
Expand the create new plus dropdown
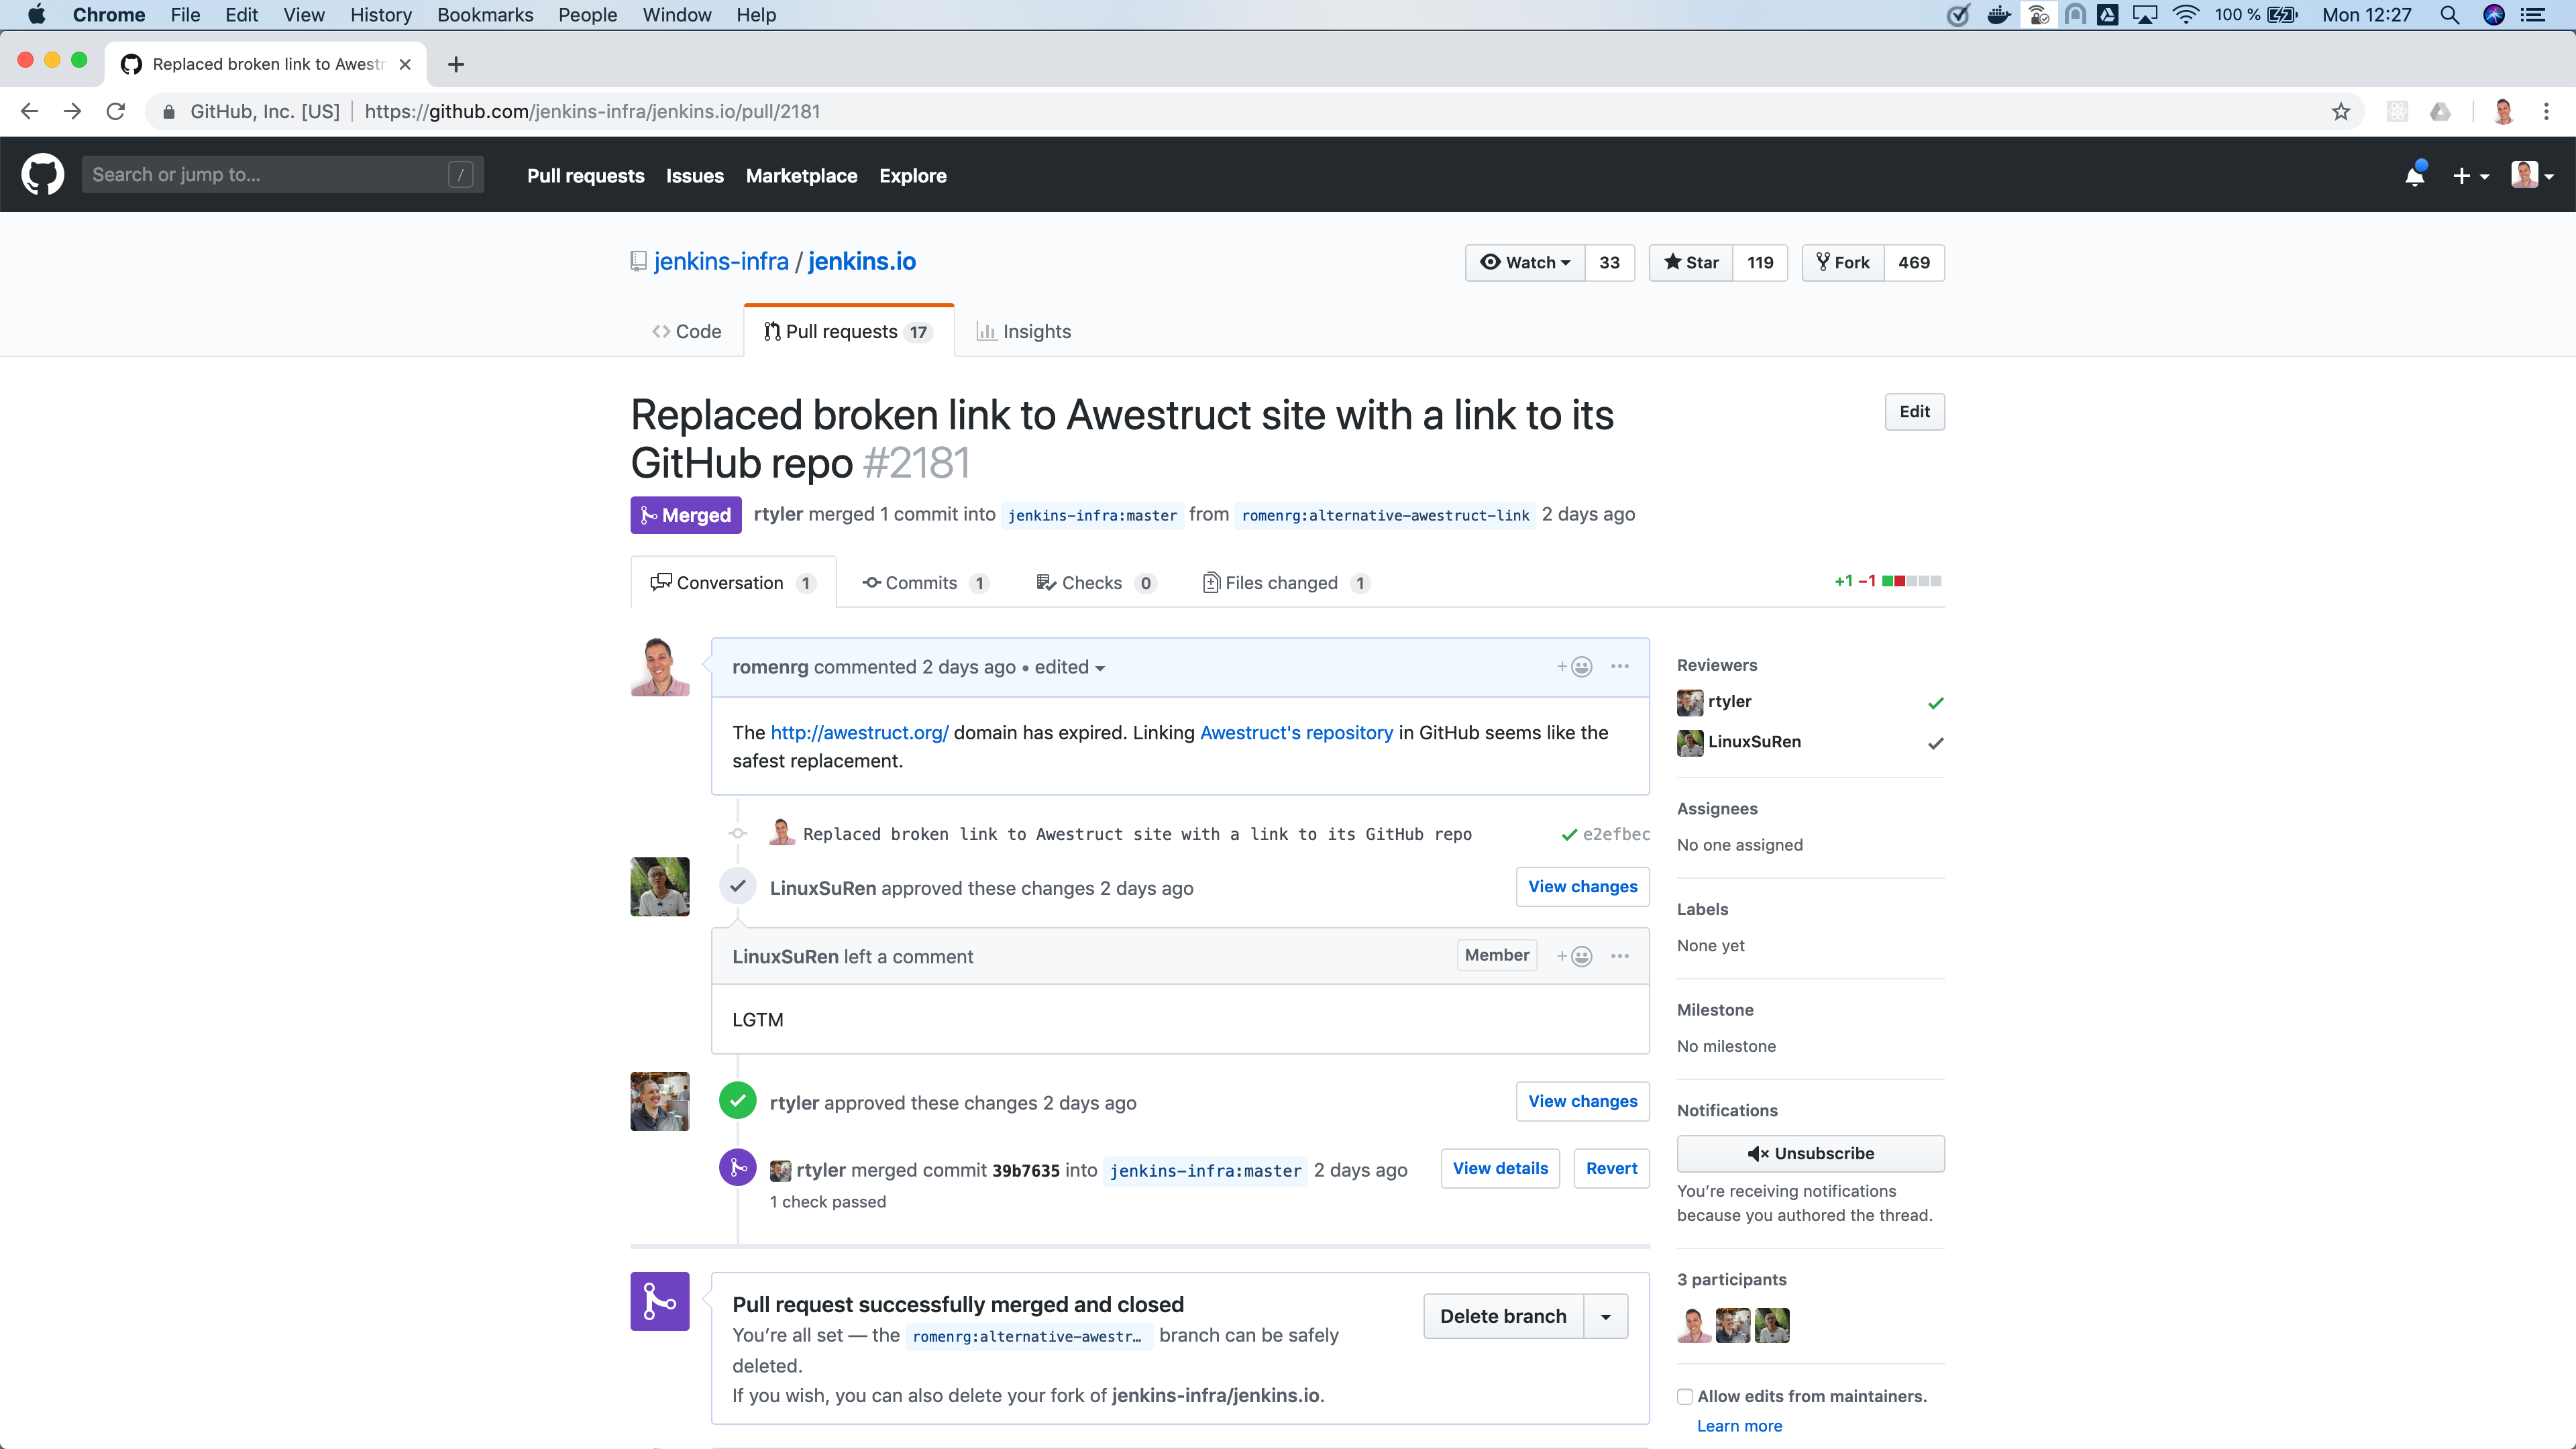click(x=2471, y=176)
